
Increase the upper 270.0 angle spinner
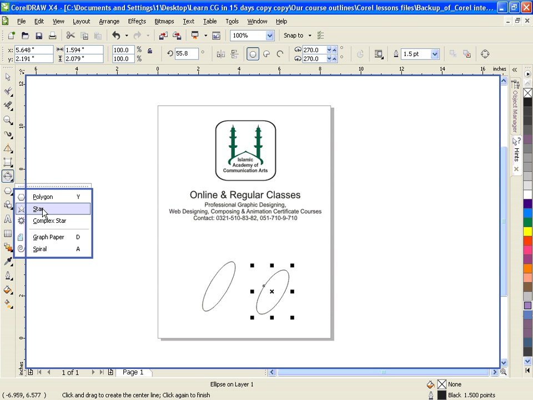pos(334,49)
